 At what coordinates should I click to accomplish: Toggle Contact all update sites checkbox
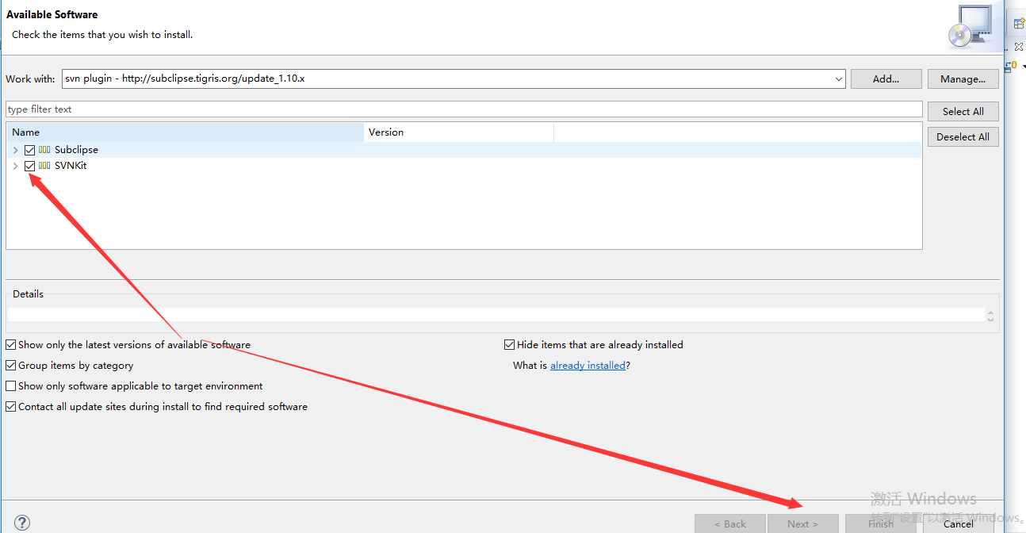(x=10, y=407)
